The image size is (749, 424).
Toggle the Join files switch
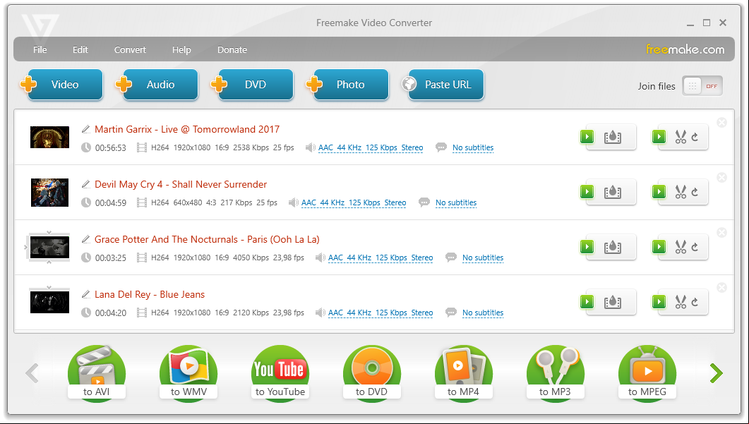click(x=702, y=86)
